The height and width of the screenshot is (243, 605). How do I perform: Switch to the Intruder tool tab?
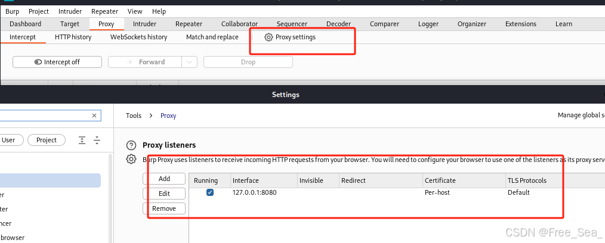pos(145,24)
